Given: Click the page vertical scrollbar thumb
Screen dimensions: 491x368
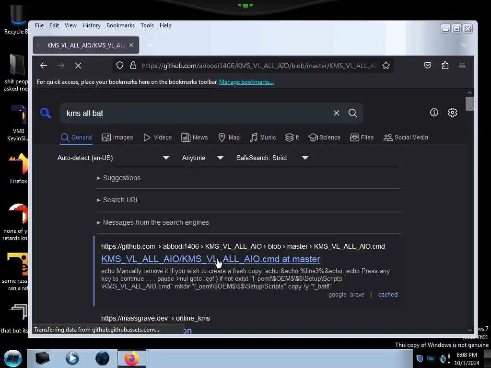Looking at the screenshot, I should click(469, 103).
